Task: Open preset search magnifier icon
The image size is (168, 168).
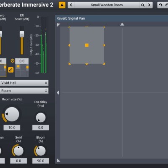Action: [143, 5]
